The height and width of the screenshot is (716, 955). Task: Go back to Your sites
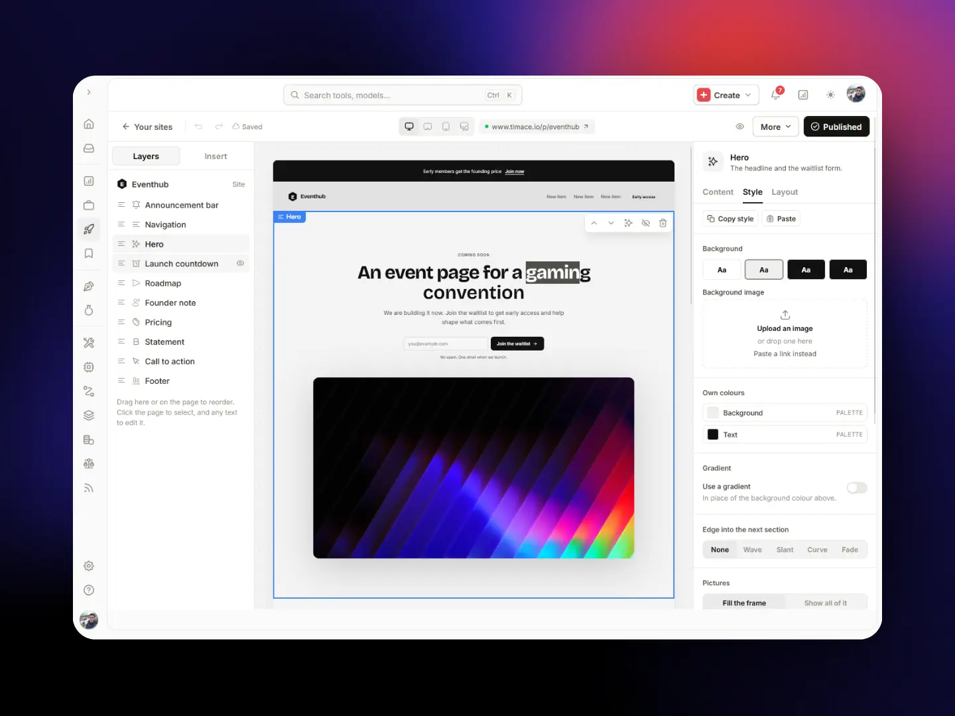tap(147, 127)
